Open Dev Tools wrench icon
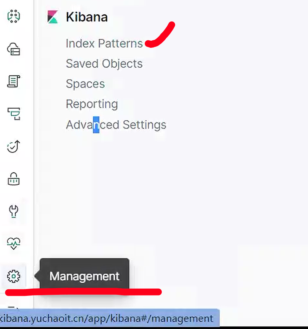 coord(14,211)
